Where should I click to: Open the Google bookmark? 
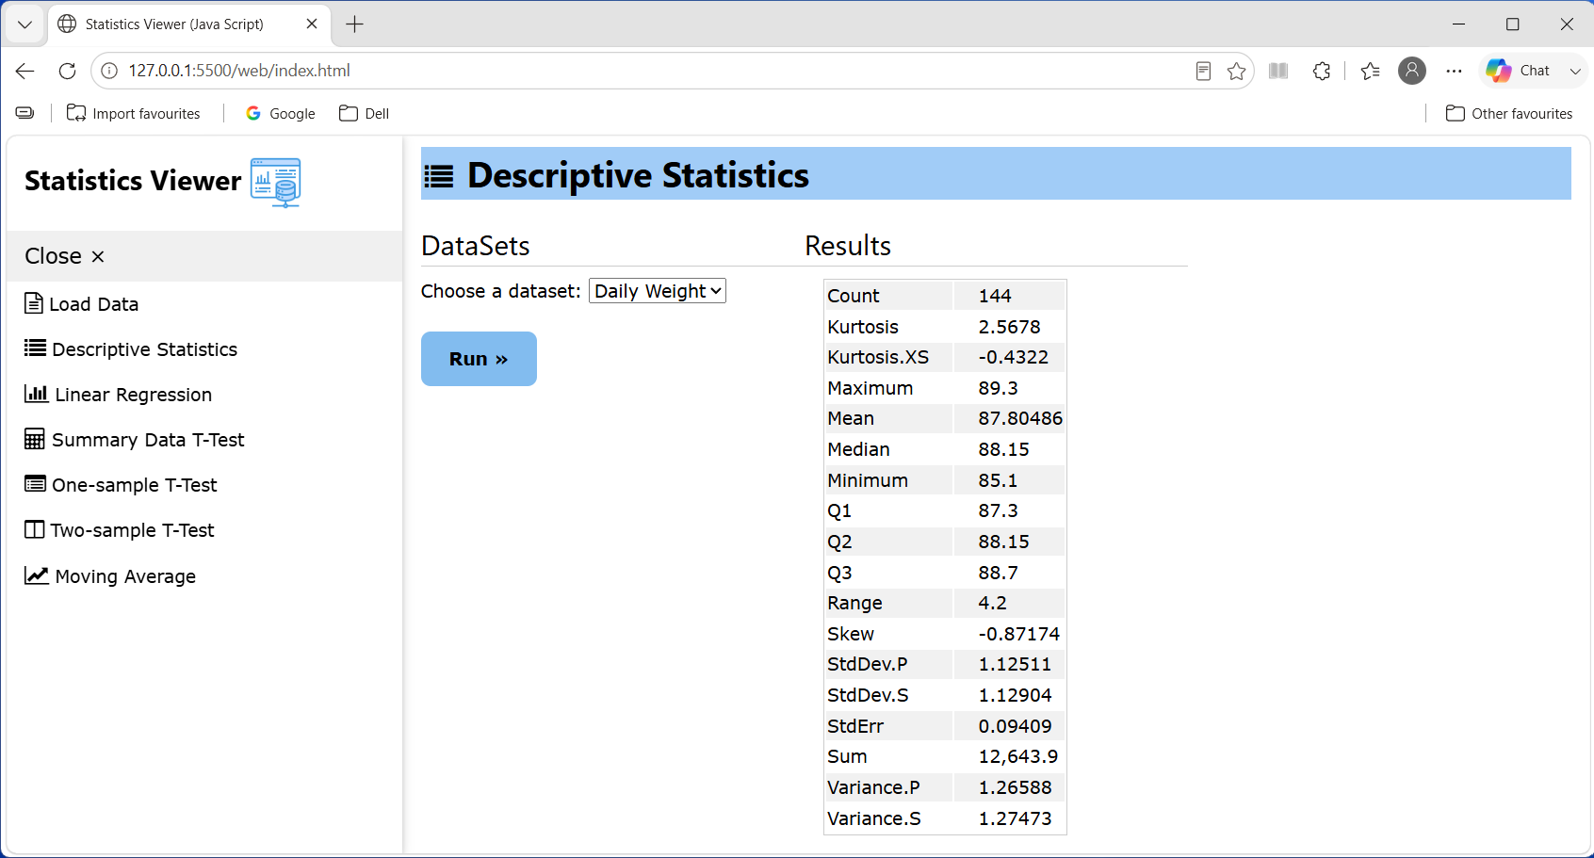[x=281, y=113]
